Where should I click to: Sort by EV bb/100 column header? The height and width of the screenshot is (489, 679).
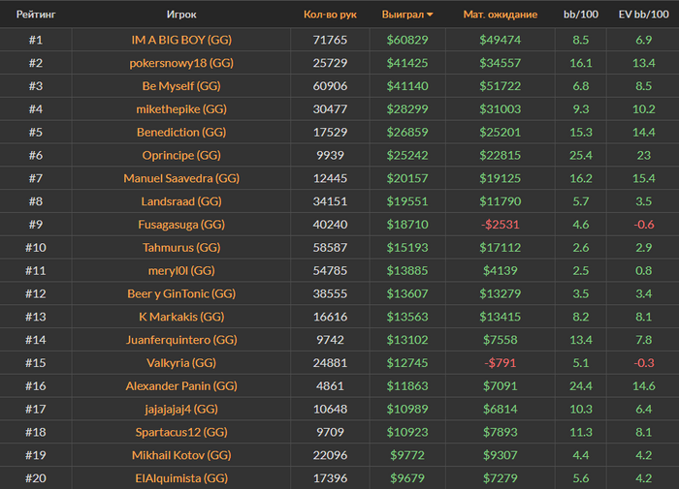[x=643, y=15]
